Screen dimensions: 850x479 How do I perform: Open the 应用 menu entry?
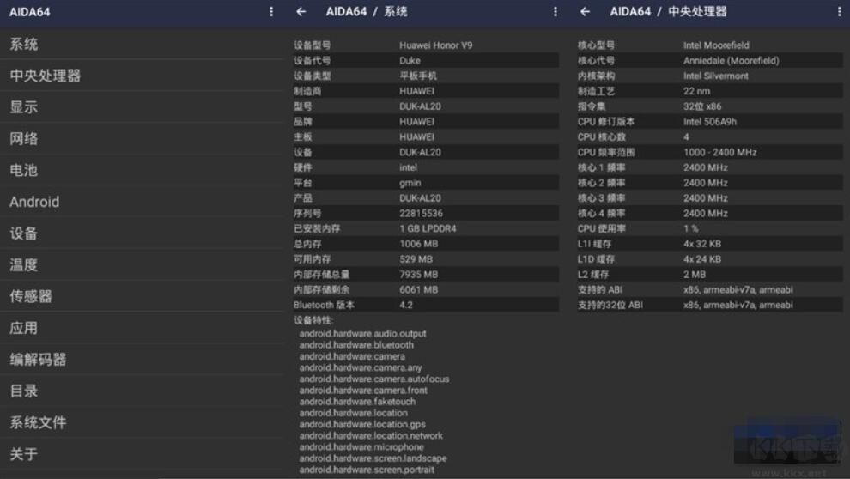(142, 327)
